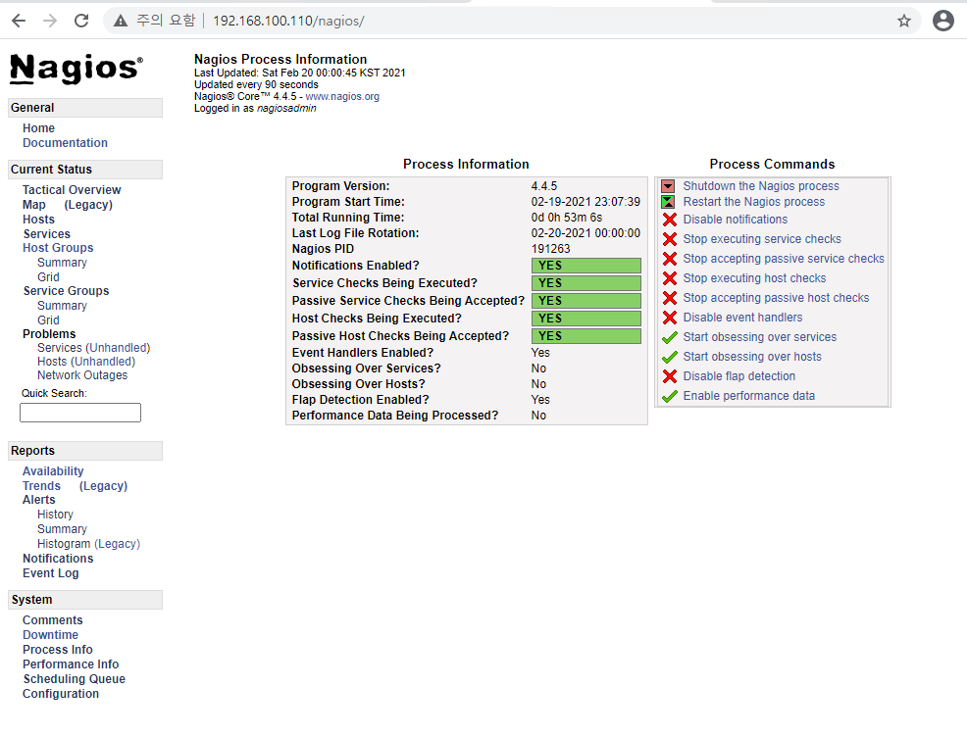Screen dimensions: 967x738
Task: Click Start obsessing over hosts link
Action: [752, 357]
